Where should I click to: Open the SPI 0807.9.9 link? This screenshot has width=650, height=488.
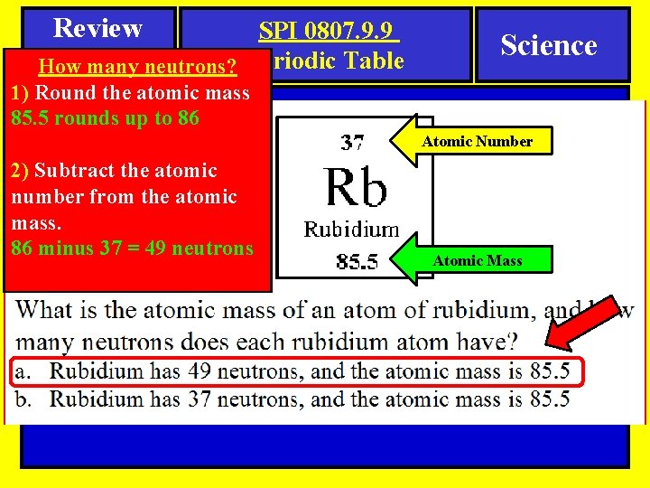tap(329, 31)
